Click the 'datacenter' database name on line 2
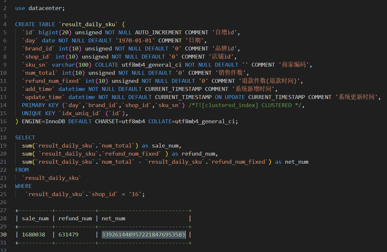The width and height of the screenshot is (387, 252). pos(45,8)
